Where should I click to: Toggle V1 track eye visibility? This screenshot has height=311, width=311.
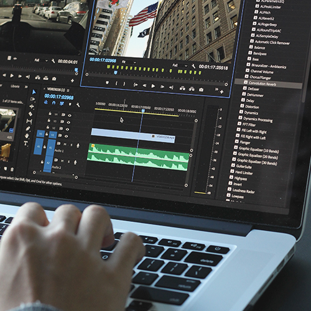coord(66,136)
